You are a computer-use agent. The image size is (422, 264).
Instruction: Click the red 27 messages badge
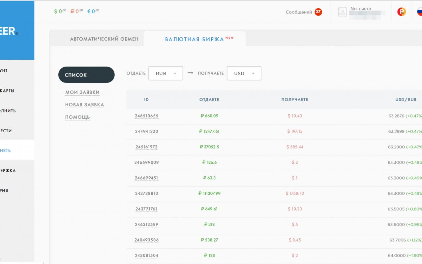tap(318, 12)
